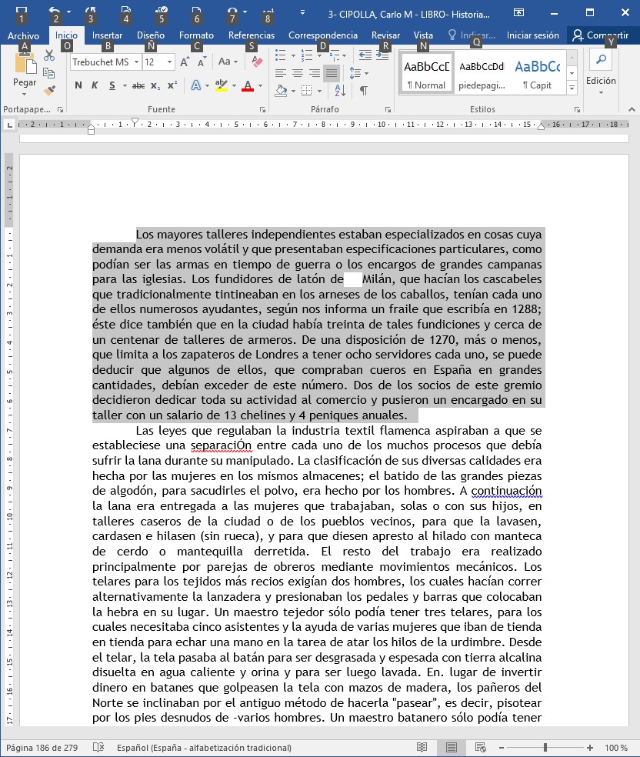Screen dimensions: 640x757
Task: Click the Vista tab
Action: tap(423, 35)
